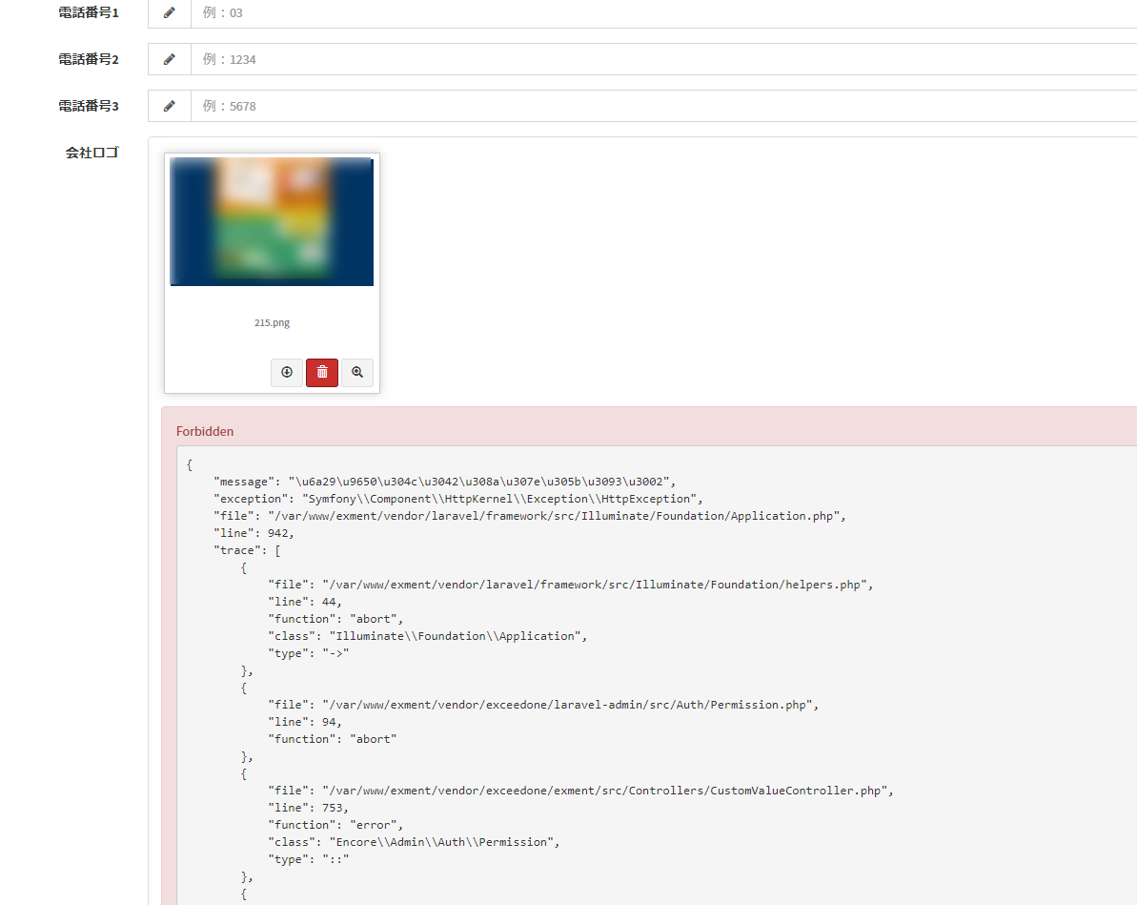Viewport: 1137px width, 905px height.
Task: Click the "trace": [ line
Action: pyautogui.click(x=247, y=551)
